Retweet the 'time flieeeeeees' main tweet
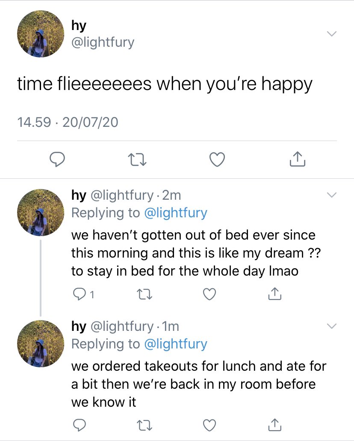Viewport: 354px width, 441px height. coord(137,159)
